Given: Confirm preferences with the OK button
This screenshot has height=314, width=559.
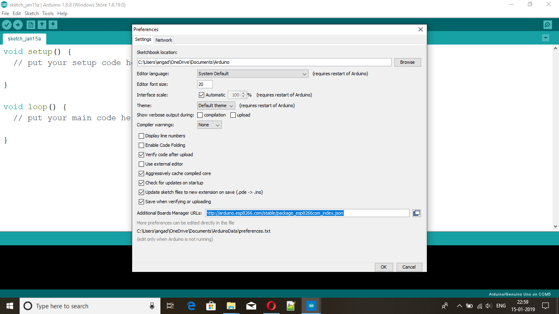Looking at the screenshot, I should click(x=383, y=267).
